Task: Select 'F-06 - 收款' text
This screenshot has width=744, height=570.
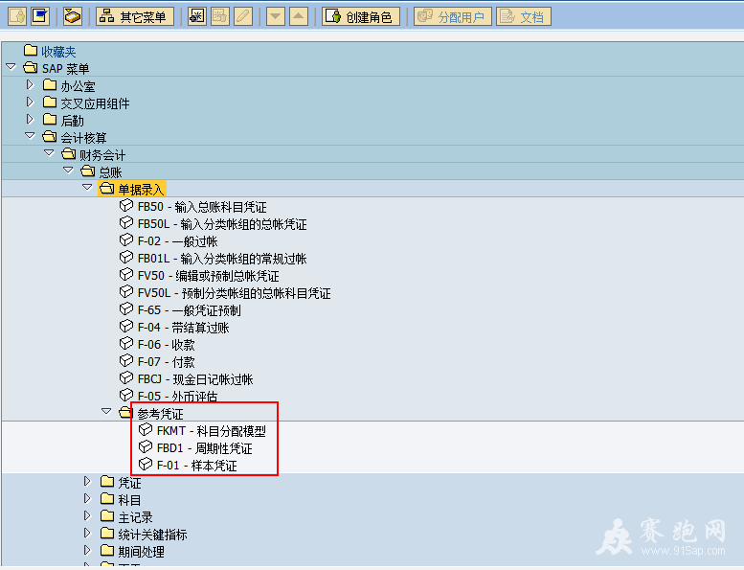Action: [x=167, y=345]
